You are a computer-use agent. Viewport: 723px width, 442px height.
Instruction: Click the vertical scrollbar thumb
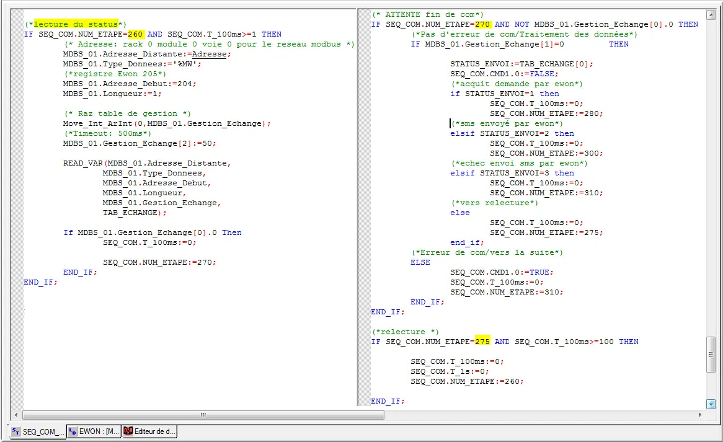pos(711,355)
